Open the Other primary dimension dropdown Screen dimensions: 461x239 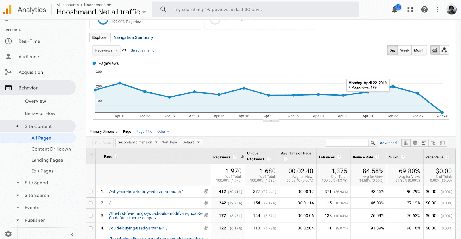click(163, 132)
